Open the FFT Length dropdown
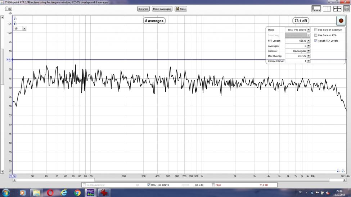This screenshot has width=351, height=197. 309,41
